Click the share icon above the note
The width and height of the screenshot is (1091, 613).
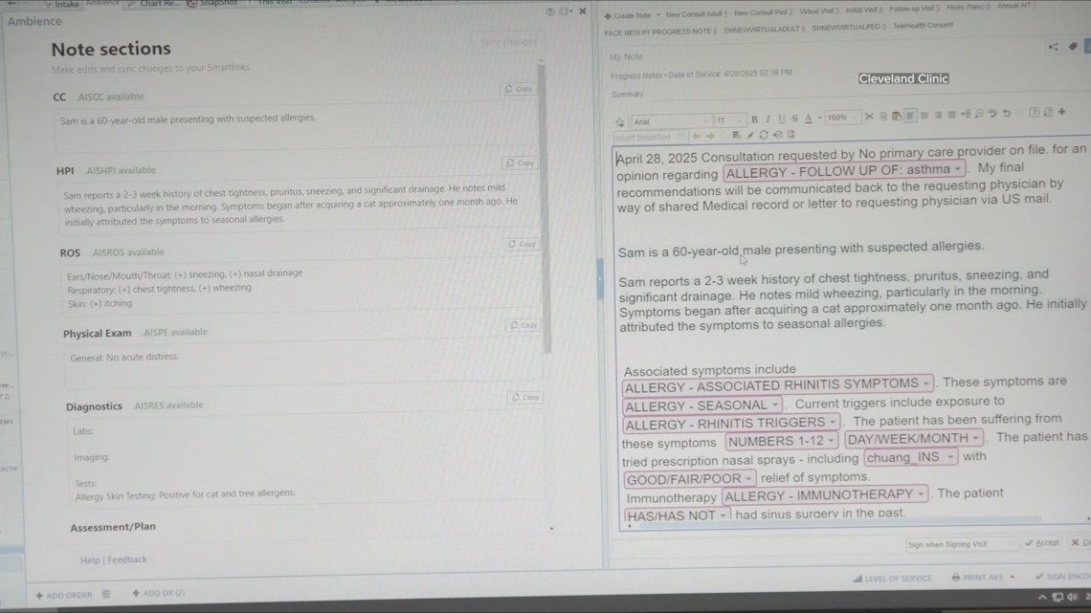1054,46
